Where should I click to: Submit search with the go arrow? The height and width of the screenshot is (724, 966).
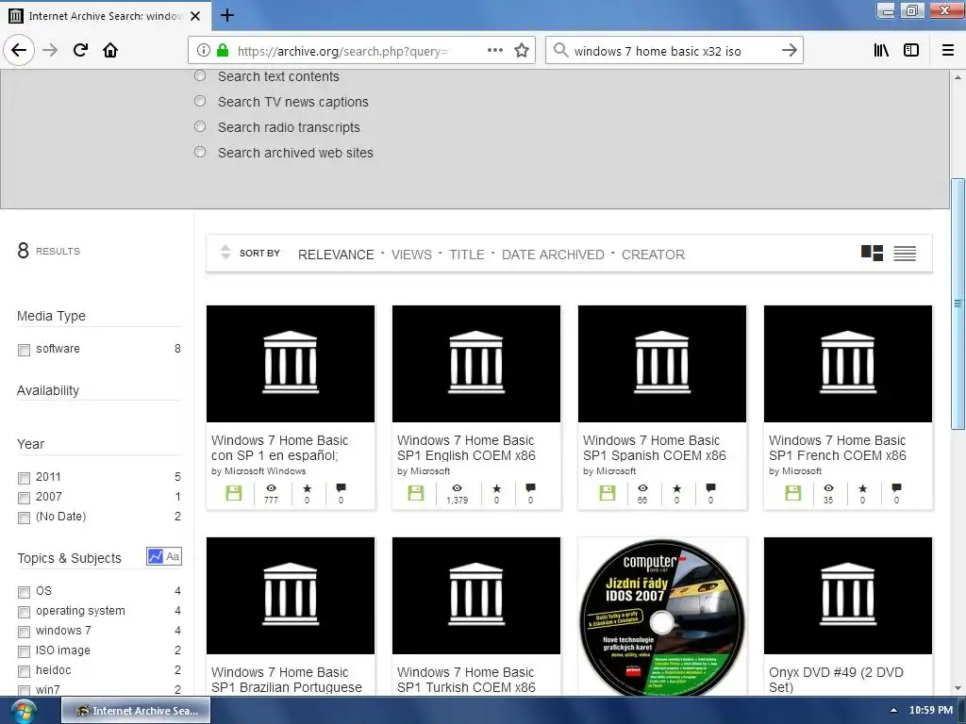click(790, 50)
